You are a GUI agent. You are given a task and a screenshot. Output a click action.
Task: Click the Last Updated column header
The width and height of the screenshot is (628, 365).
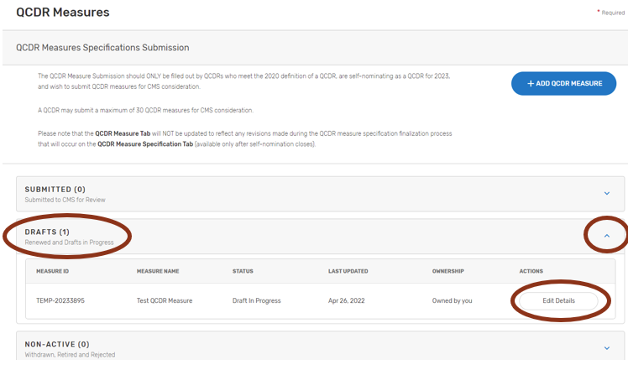pos(348,271)
